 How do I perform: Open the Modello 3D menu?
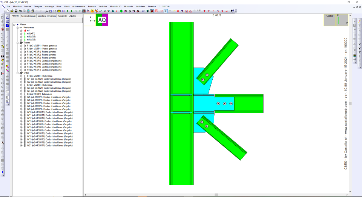(x=115, y=6)
